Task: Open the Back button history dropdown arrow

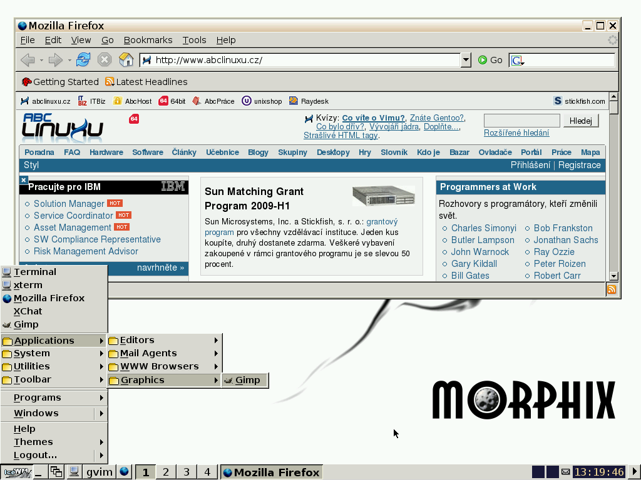Action: (42, 61)
